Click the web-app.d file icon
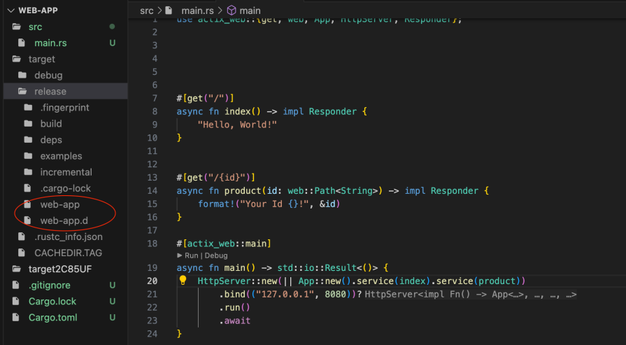This screenshot has height=345, width=626. click(x=28, y=221)
